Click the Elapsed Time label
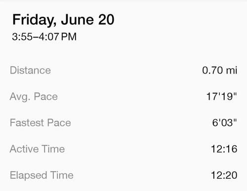 (41, 175)
